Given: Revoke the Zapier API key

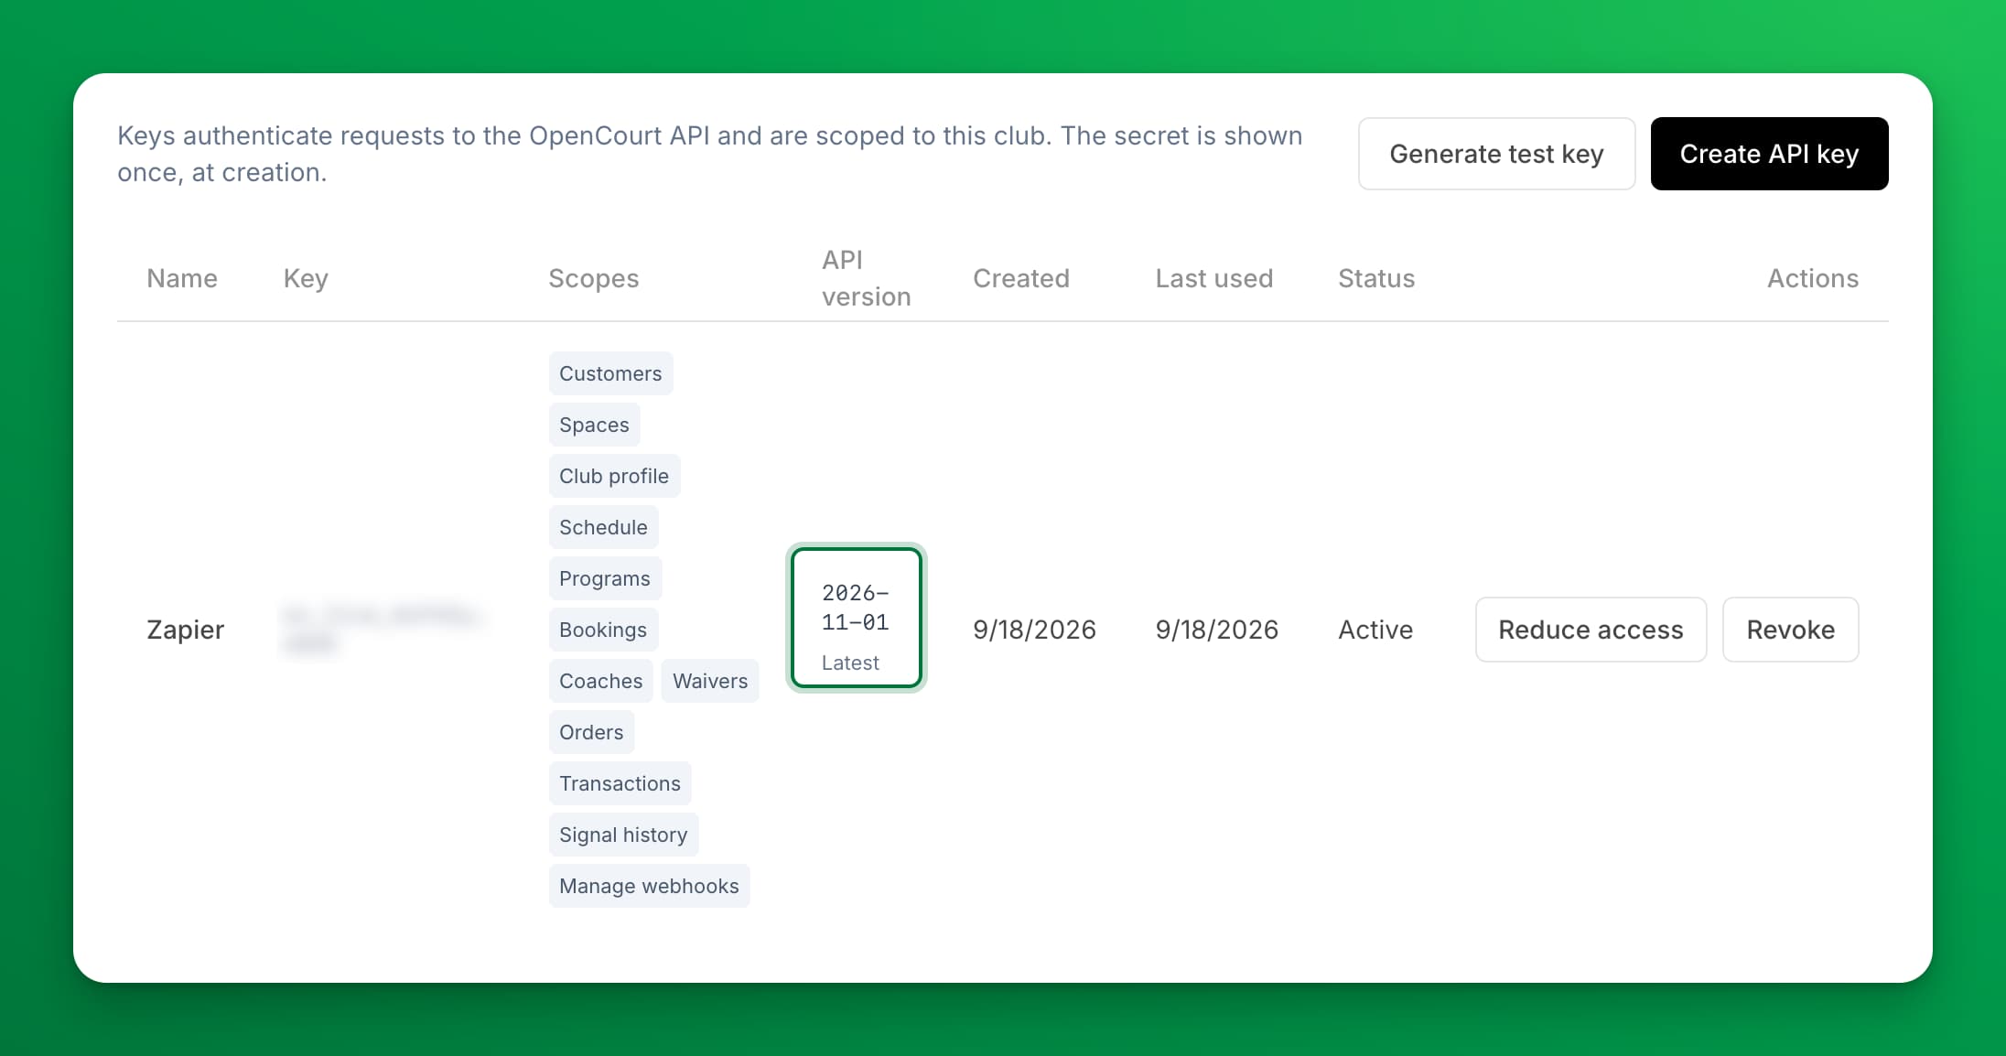Looking at the screenshot, I should (1790, 630).
